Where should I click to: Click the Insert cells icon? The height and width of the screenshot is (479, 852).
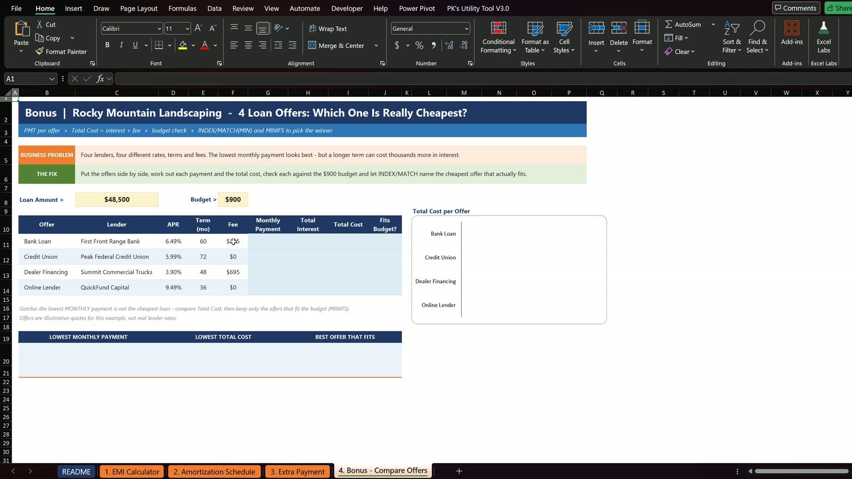pyautogui.click(x=596, y=28)
